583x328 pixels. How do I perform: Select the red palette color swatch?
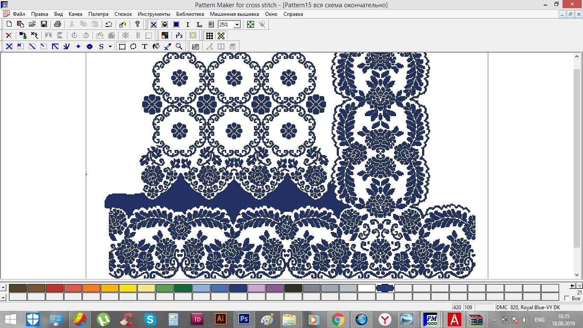pyautogui.click(x=55, y=288)
